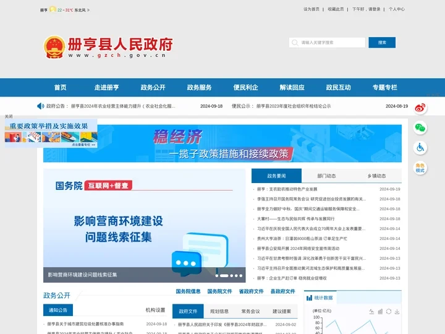
Task: Open 个人中心 link
Action: (396, 9)
